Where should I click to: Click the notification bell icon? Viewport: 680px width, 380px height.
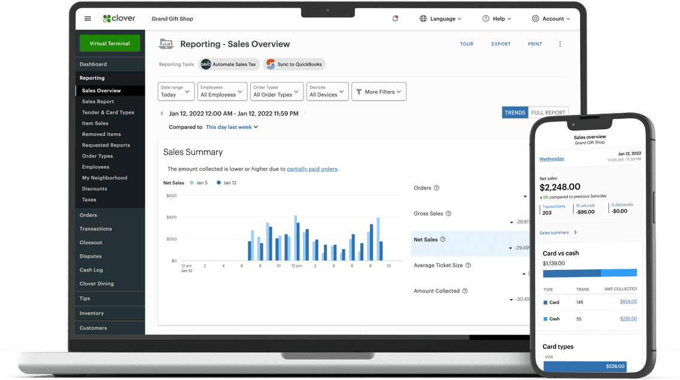tap(395, 19)
